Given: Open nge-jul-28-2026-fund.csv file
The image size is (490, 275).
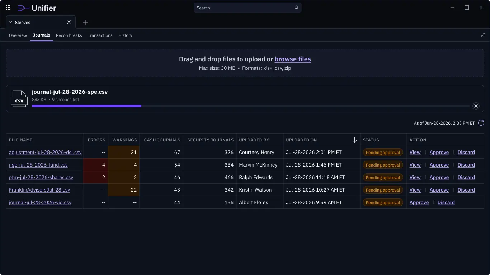Looking at the screenshot, I should click(38, 165).
